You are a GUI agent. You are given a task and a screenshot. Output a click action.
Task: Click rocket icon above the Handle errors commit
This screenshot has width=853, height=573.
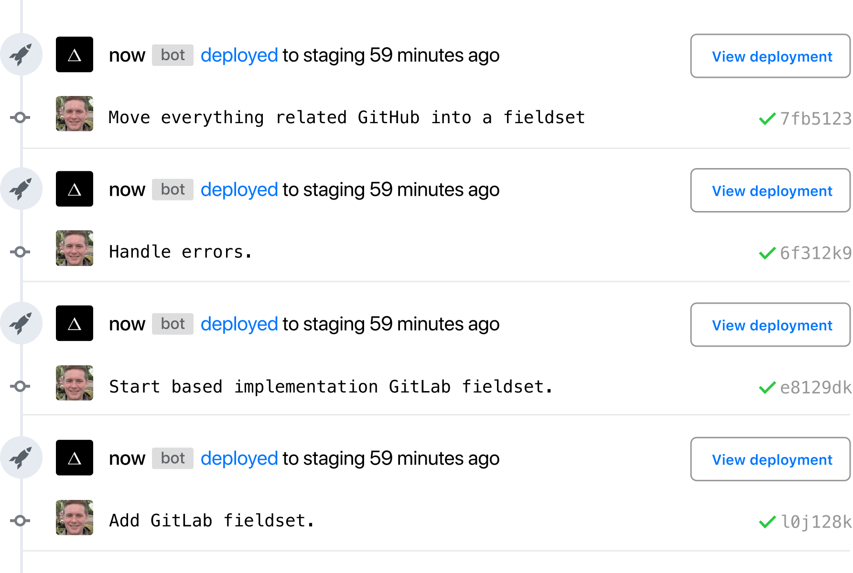(21, 189)
